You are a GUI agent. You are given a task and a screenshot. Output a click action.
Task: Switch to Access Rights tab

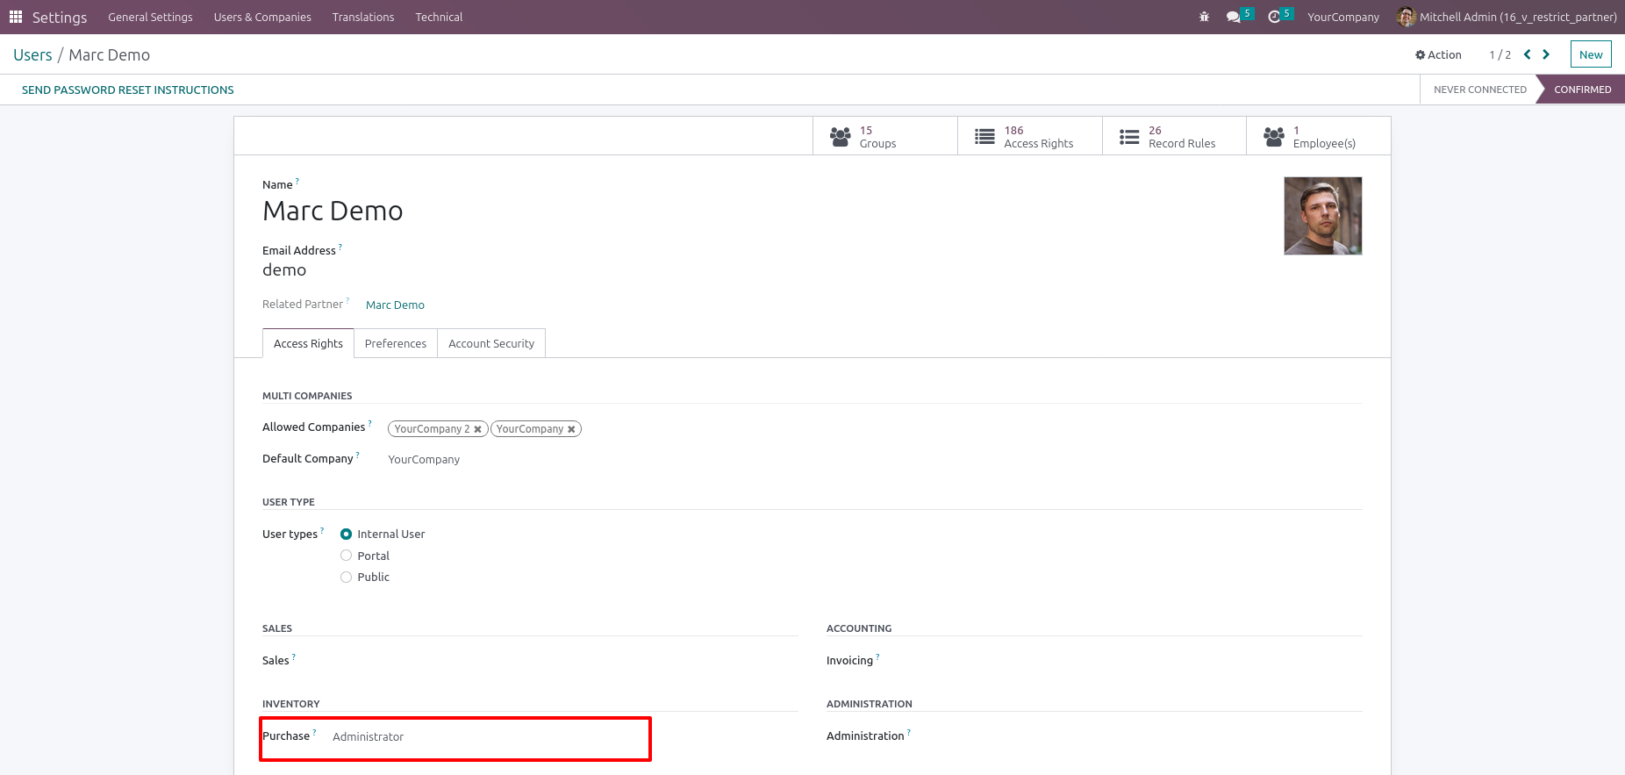[308, 343]
